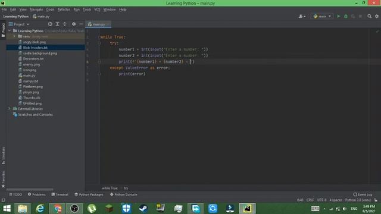Select castle background.png in tree
This screenshot has height=214, width=381.
(x=40, y=53)
